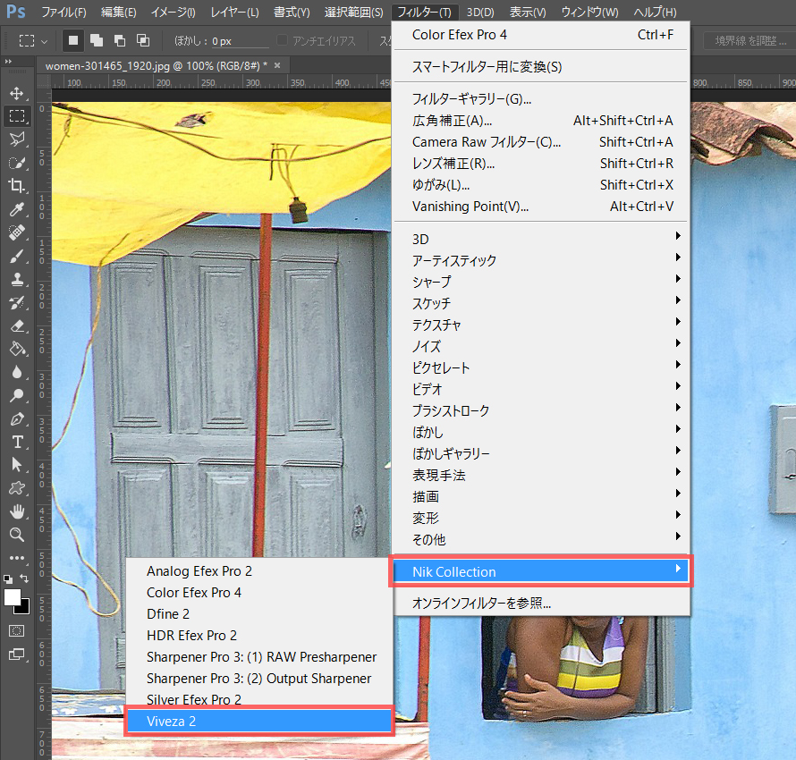Select the Rectangular Marquee tool
The height and width of the screenshot is (760, 796).
(x=17, y=115)
